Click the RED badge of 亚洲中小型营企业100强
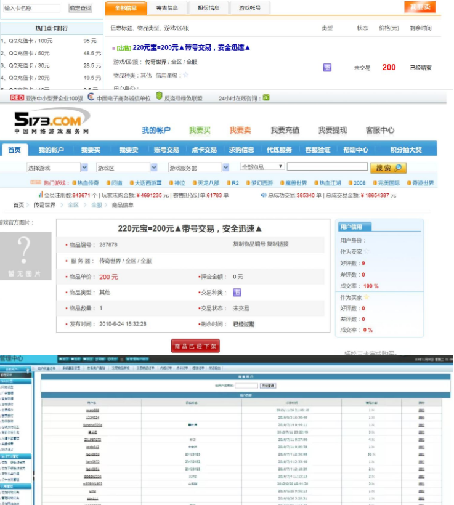The width and height of the screenshot is (454, 505). point(17,98)
